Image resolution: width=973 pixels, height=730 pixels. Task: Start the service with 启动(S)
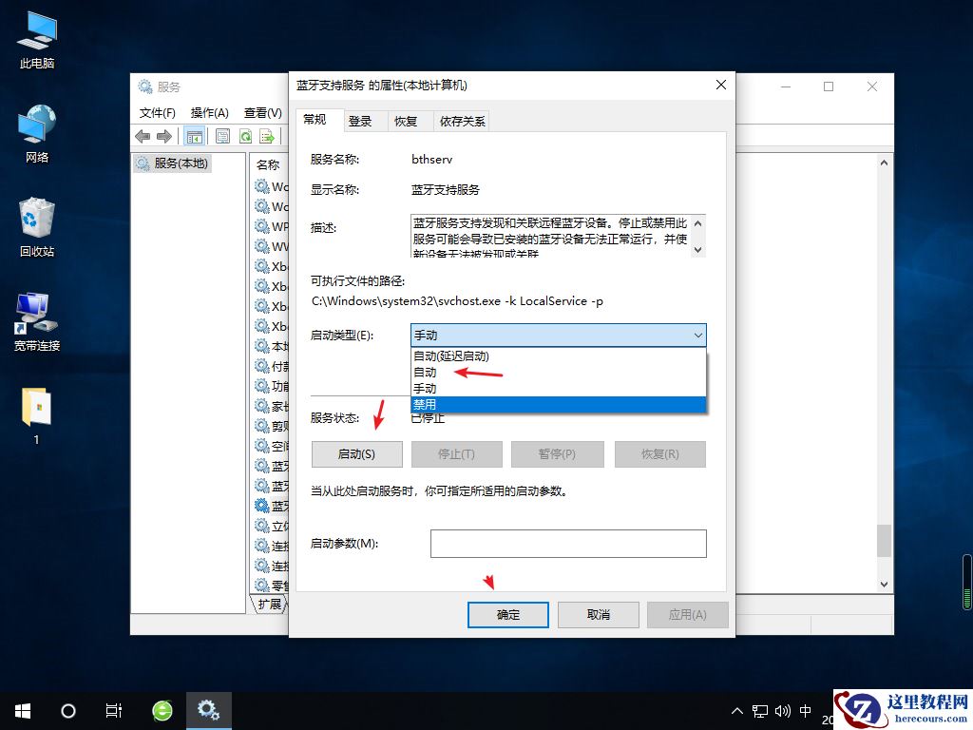point(356,454)
